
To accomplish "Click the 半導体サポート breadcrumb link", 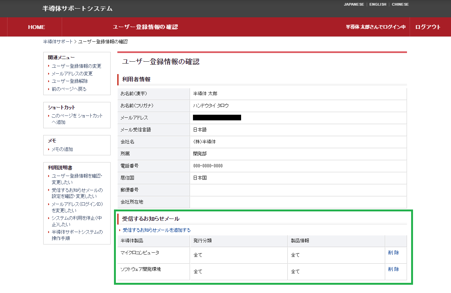I will coord(58,42).
